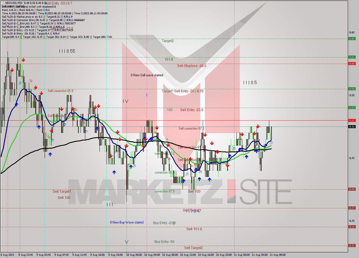Select the 'Sell correction 87.5' label
This screenshot has height=258, width=359.
192,128
